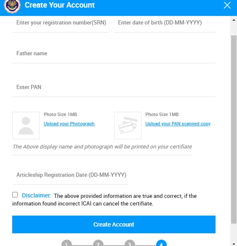Tick the Disclaimer checkbox

coord(15,195)
